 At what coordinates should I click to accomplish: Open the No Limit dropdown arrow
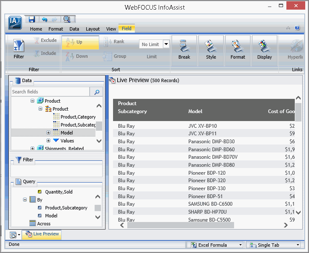pyautogui.click(x=166, y=44)
